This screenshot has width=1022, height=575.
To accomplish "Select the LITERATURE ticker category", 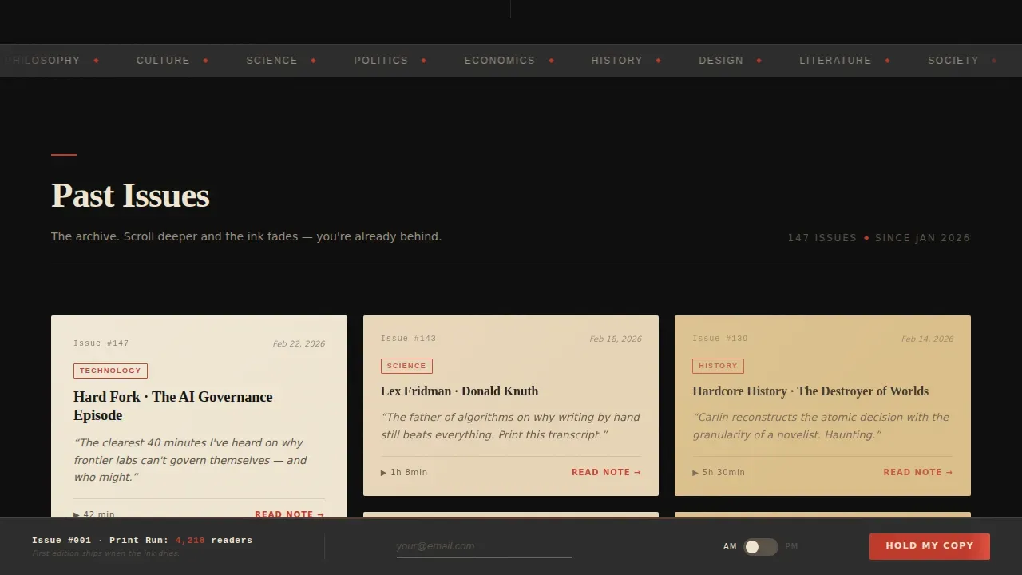I will coord(835,61).
